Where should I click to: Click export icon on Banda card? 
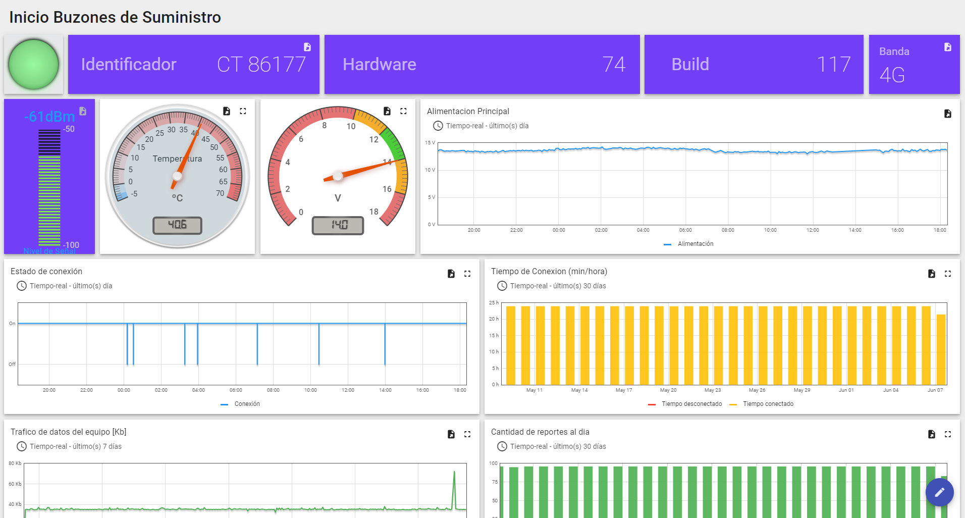coord(947,47)
